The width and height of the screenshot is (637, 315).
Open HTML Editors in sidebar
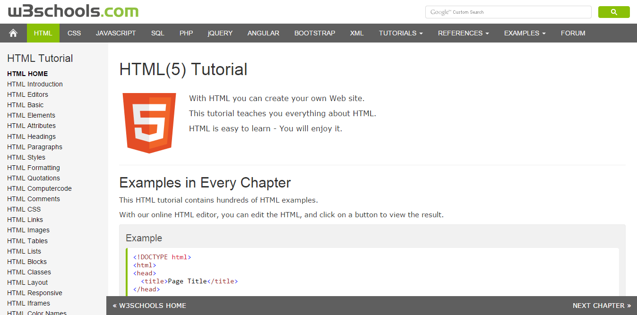(27, 94)
